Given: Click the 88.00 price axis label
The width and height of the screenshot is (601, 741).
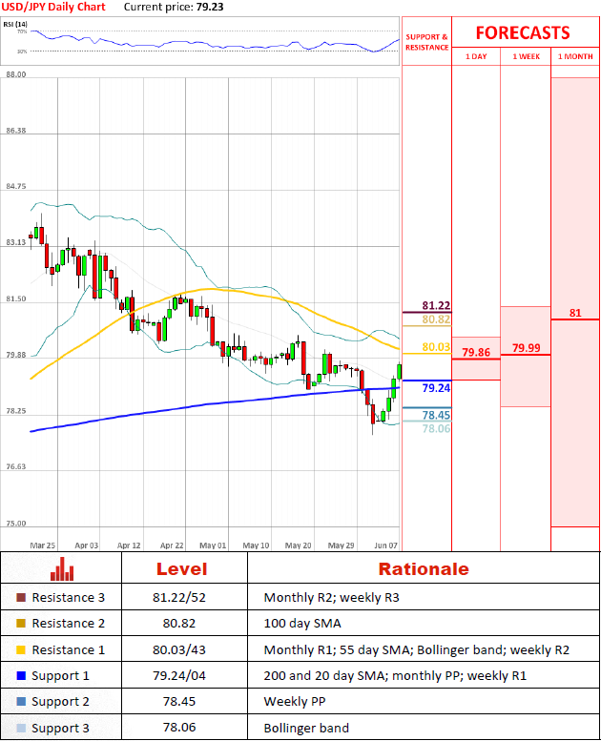Looking at the screenshot, I should 16,74.
